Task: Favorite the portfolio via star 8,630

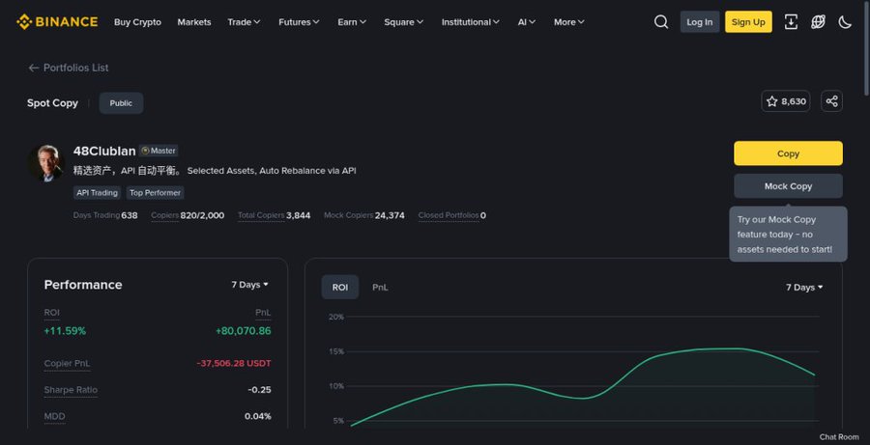Action: click(786, 100)
